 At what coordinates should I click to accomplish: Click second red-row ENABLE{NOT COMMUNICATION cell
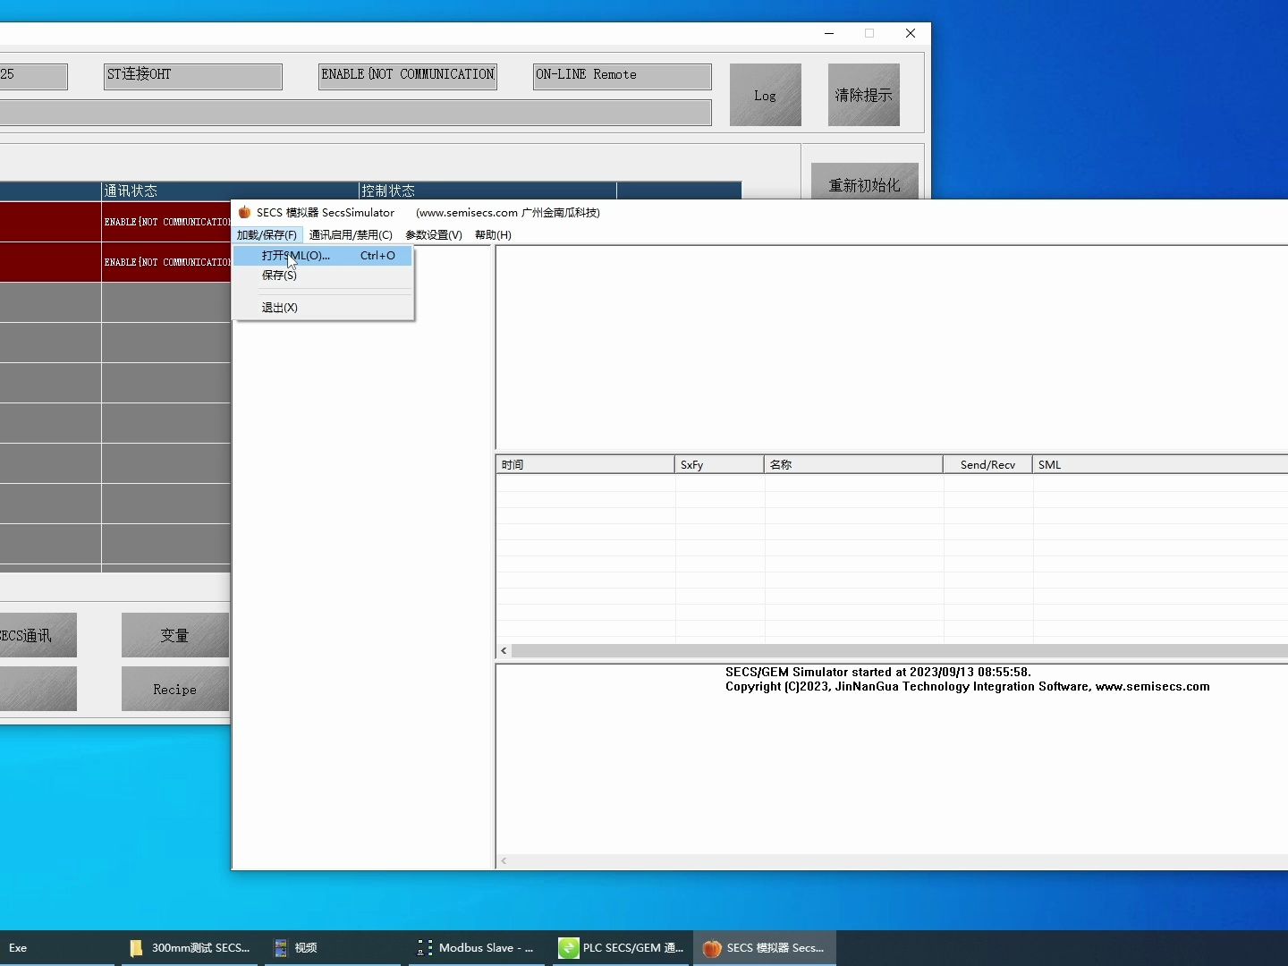click(x=166, y=262)
